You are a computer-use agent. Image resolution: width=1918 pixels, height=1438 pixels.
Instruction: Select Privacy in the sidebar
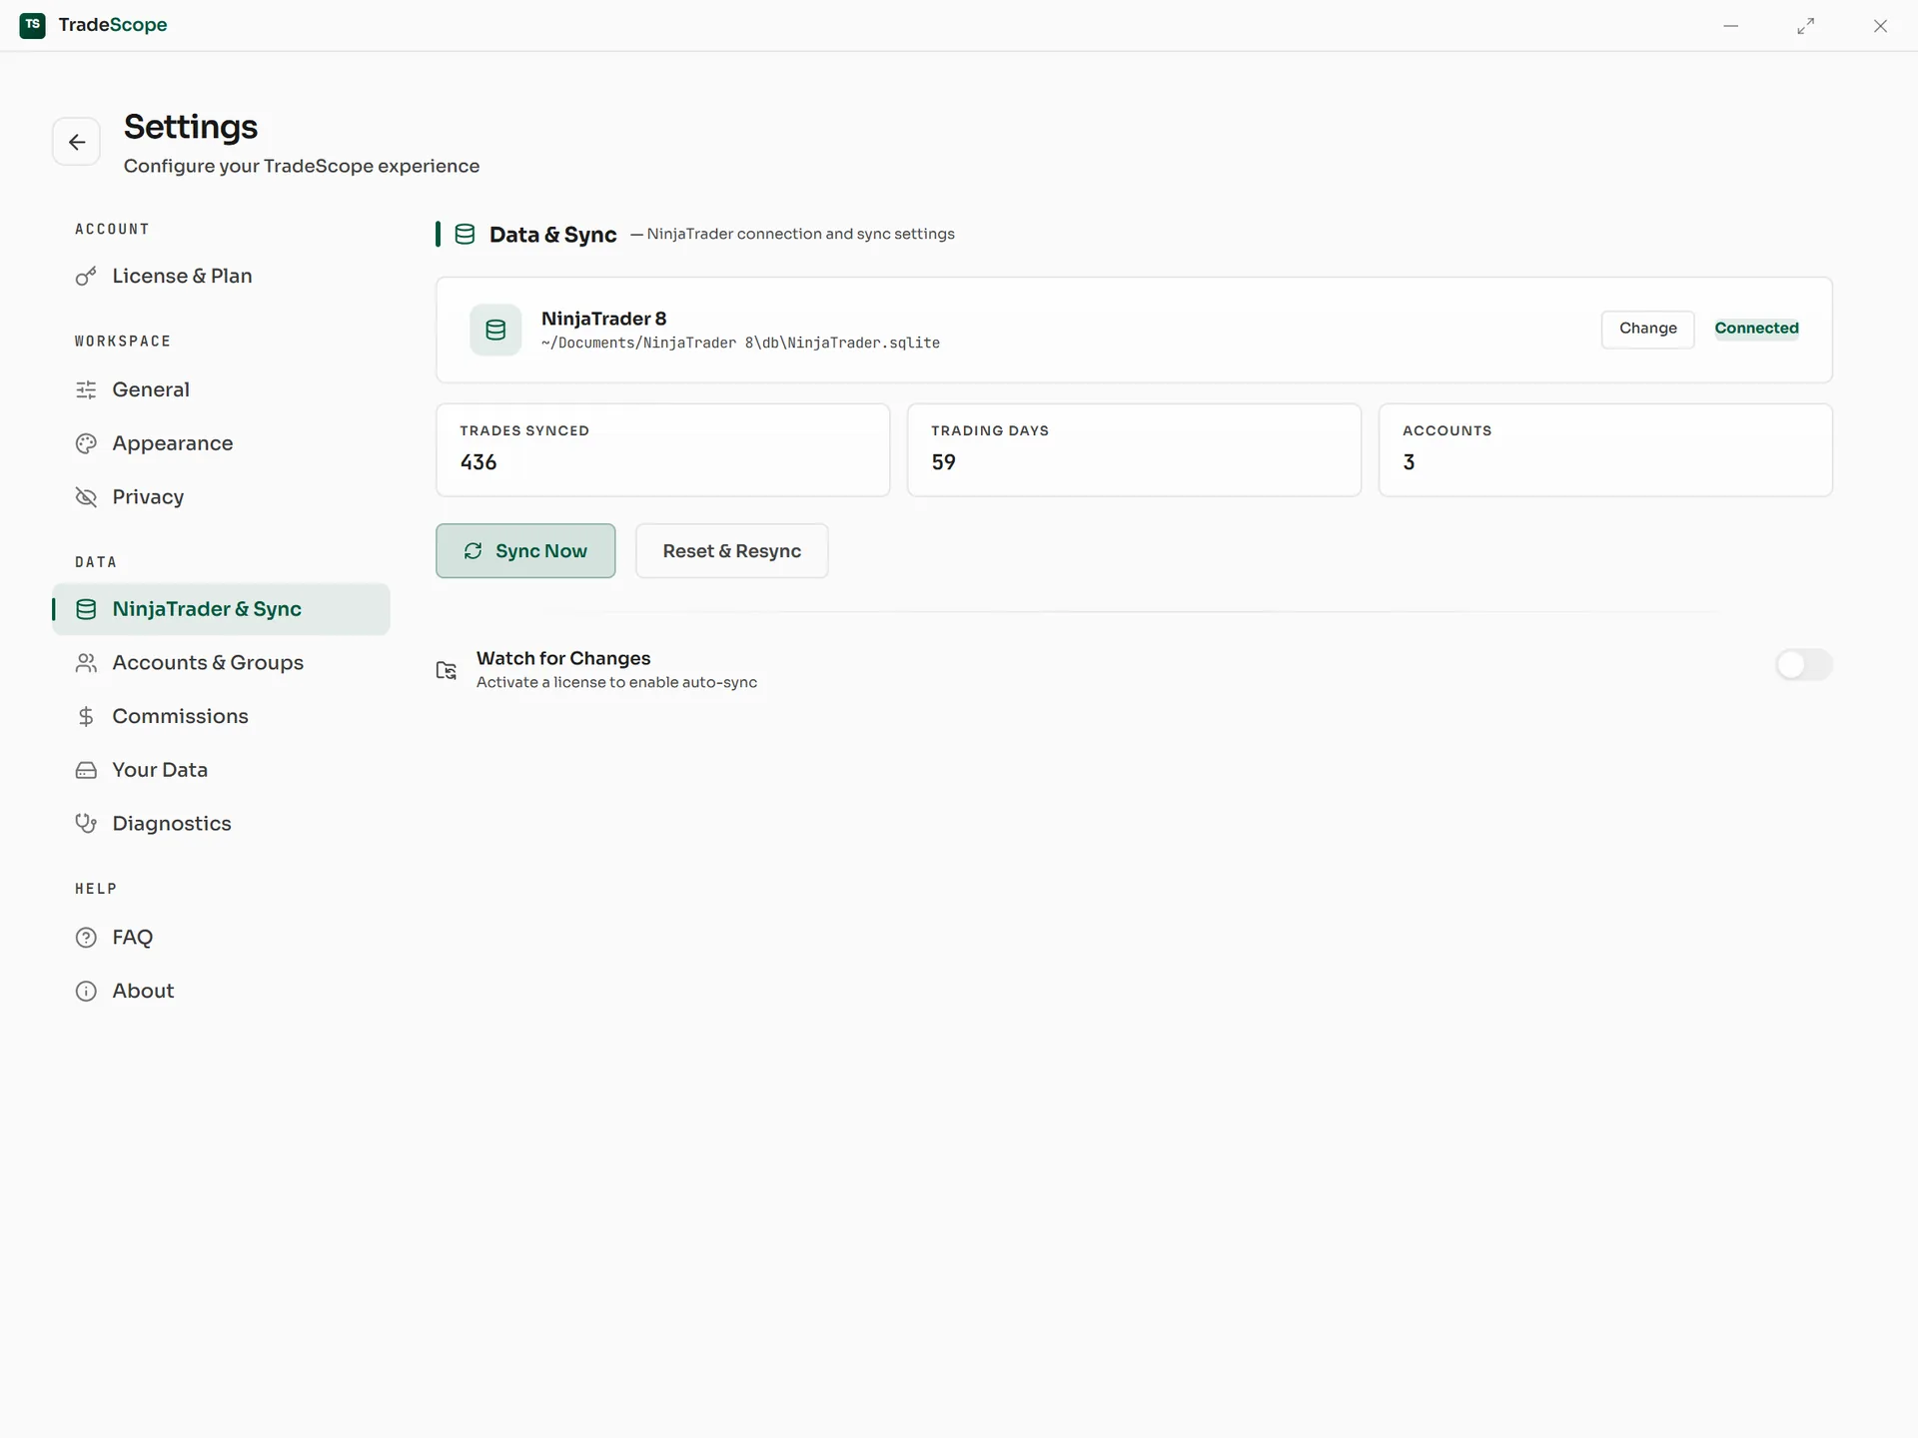(x=222, y=497)
